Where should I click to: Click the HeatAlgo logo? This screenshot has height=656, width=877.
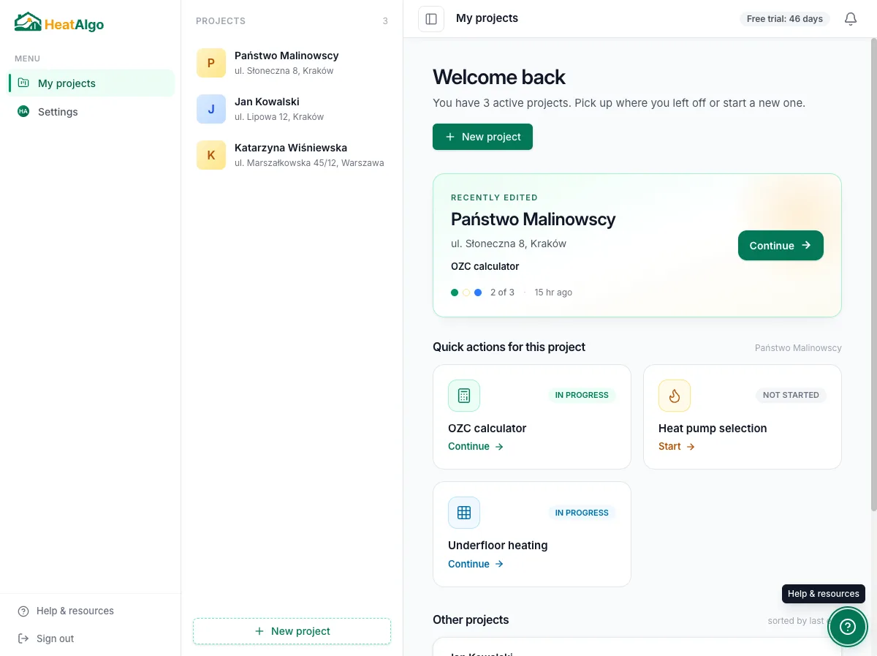59,23
